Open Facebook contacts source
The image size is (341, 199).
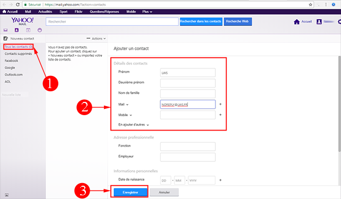pyautogui.click(x=11, y=60)
